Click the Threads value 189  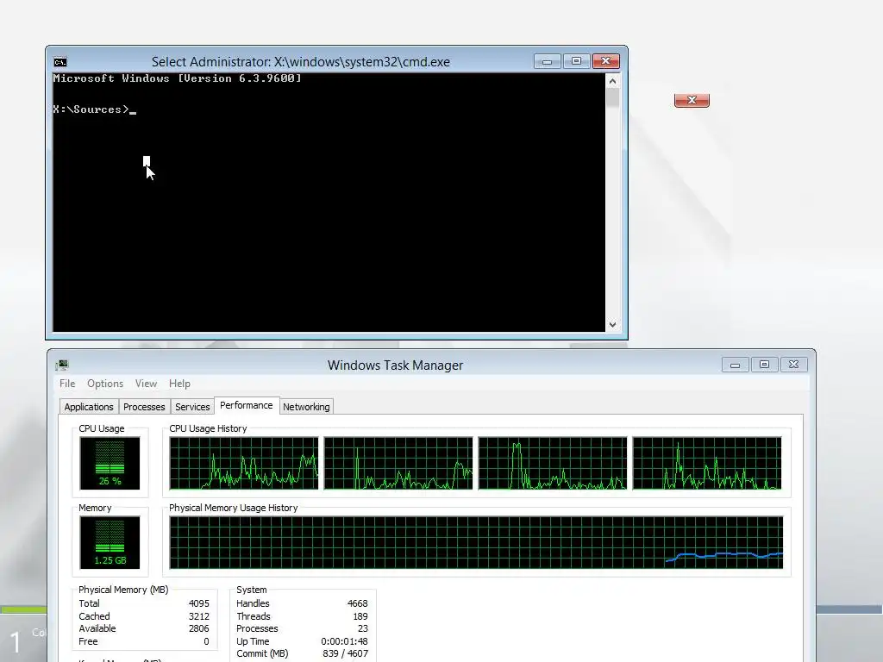360,616
